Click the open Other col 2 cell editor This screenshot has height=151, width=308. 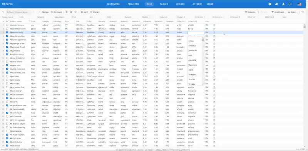point(196,33)
